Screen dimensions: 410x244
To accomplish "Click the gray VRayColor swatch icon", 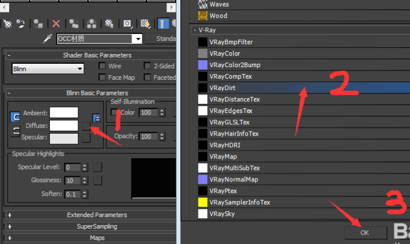I will (x=203, y=53).
